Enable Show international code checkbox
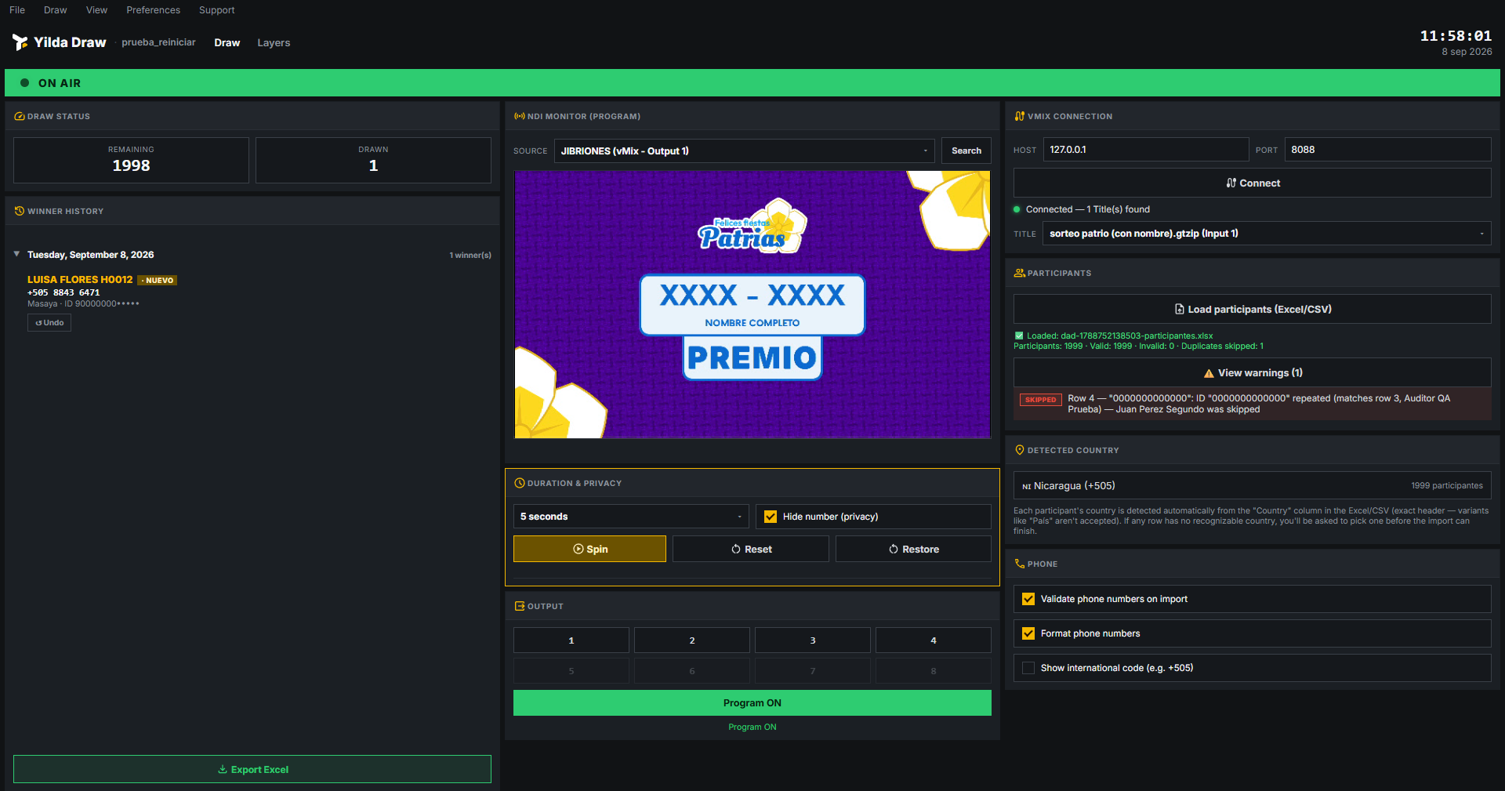 (x=1028, y=668)
